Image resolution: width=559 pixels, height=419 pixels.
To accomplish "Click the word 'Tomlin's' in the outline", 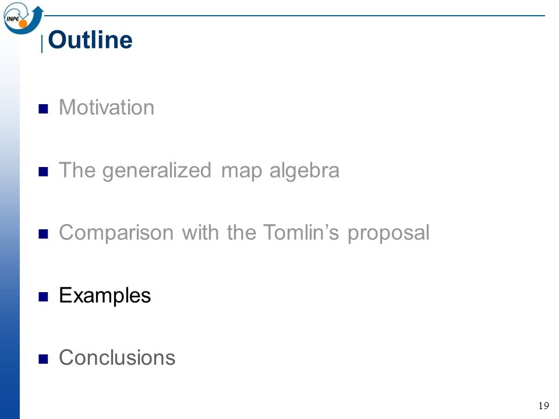I will coord(301,232).
